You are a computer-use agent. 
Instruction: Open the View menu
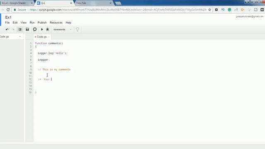pos(24,23)
